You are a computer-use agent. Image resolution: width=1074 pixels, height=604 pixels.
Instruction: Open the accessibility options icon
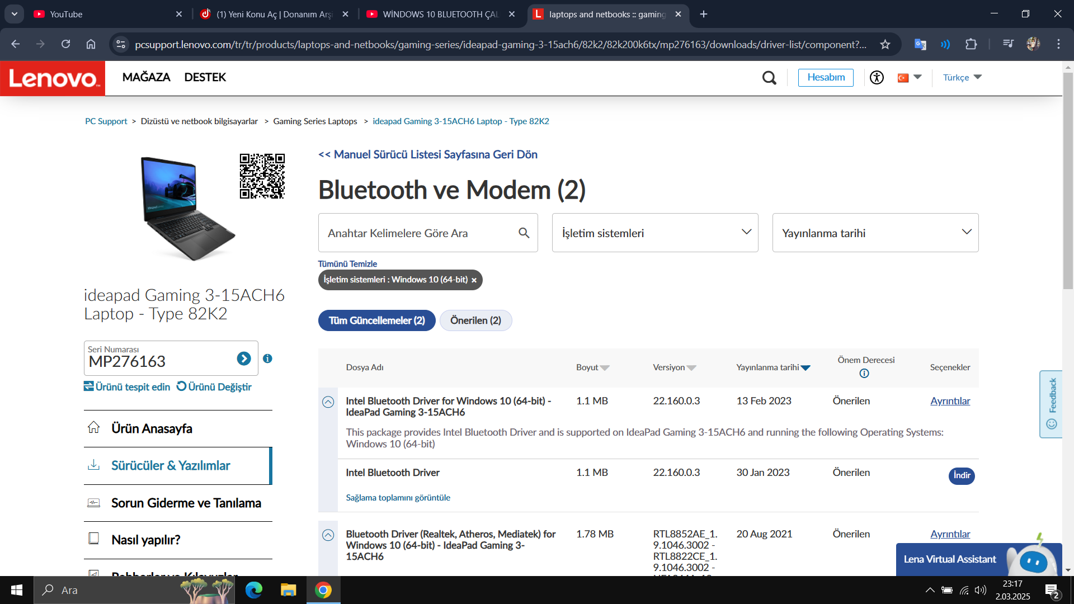click(877, 78)
